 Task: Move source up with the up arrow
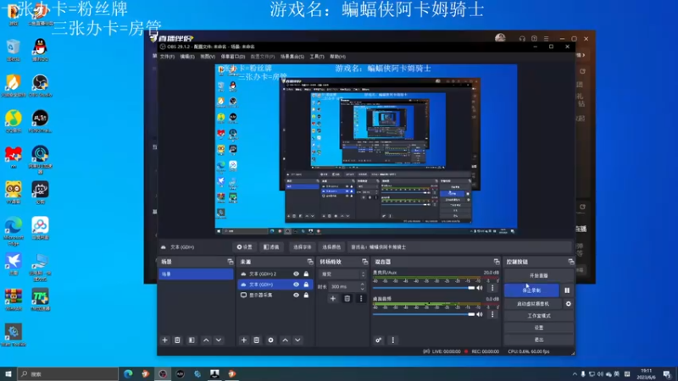point(286,340)
